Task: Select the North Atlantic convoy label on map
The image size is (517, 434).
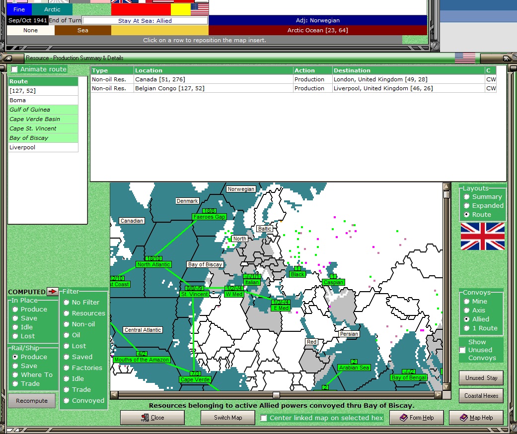Action: pyautogui.click(x=153, y=264)
